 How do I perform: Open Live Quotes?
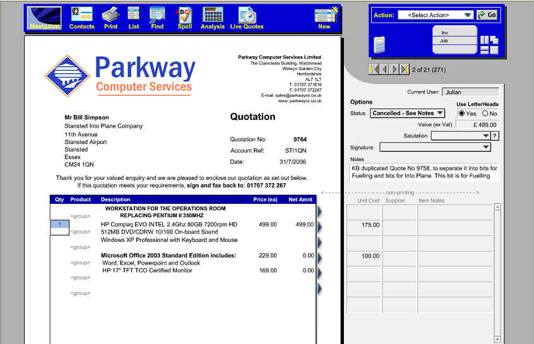247,18
